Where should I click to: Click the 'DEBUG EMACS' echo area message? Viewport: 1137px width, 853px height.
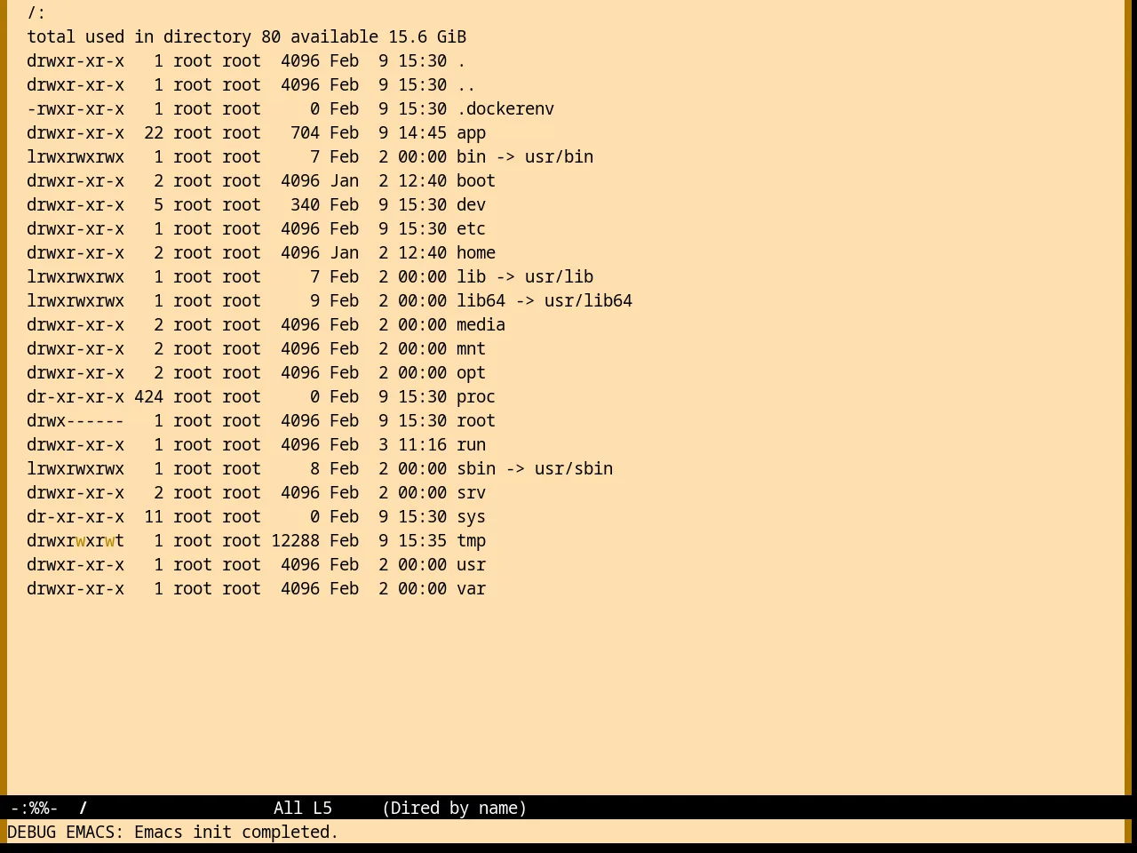coord(173,832)
